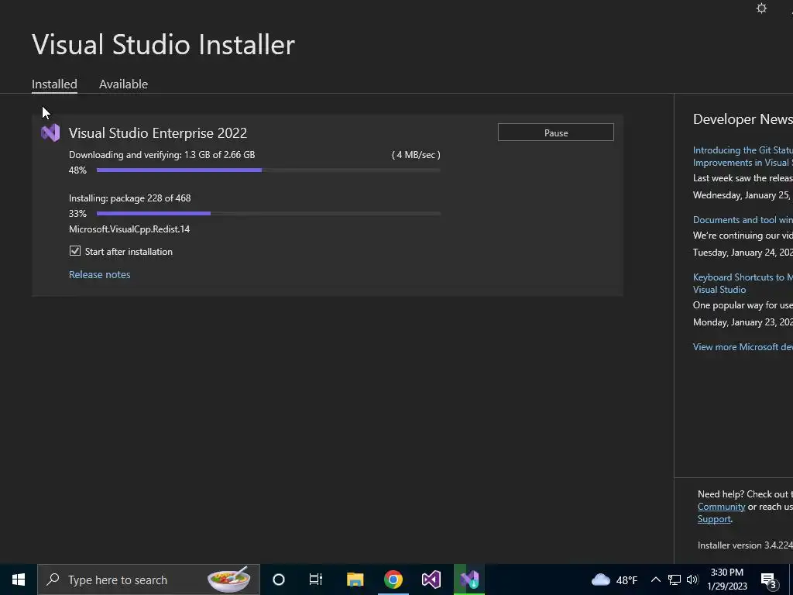793x595 pixels.
Task: Open the Community help link
Action: click(721, 507)
